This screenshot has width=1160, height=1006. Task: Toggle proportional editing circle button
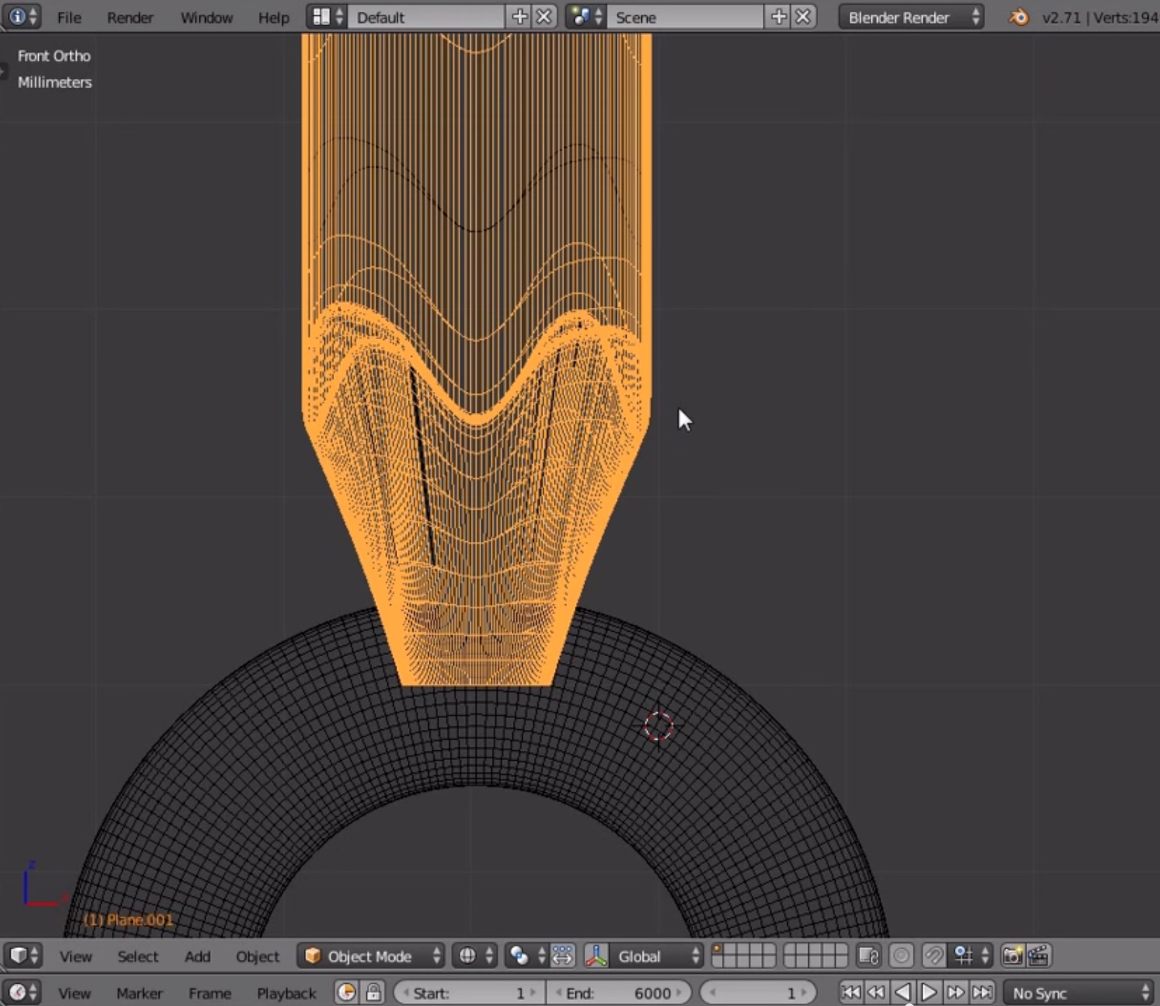pyautogui.click(x=902, y=956)
